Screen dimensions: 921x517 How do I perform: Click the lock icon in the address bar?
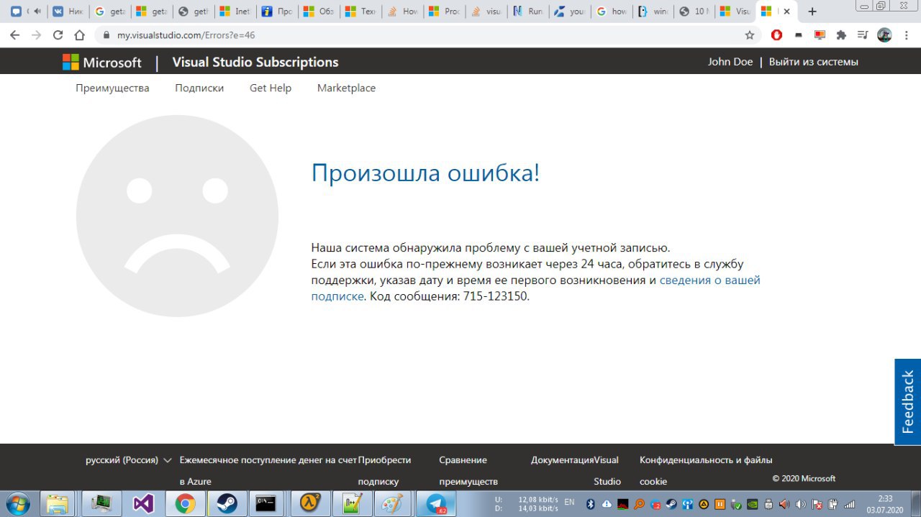click(x=106, y=35)
